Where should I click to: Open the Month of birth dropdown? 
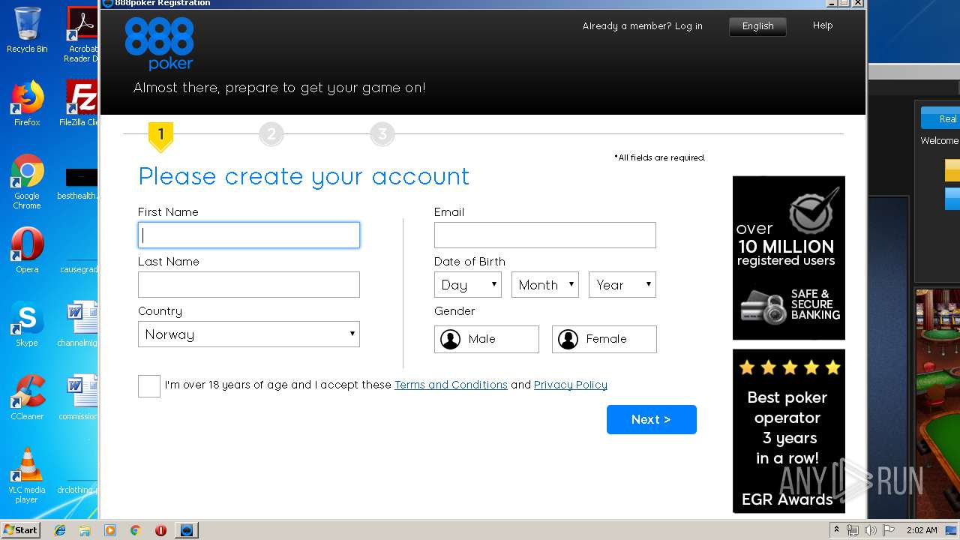point(545,285)
